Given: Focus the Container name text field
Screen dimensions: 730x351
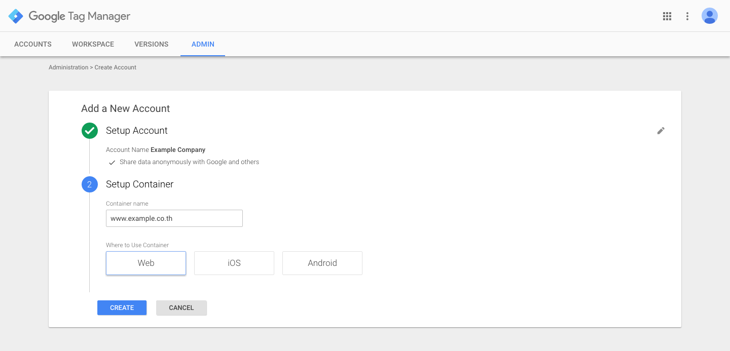Looking at the screenshot, I should (174, 219).
